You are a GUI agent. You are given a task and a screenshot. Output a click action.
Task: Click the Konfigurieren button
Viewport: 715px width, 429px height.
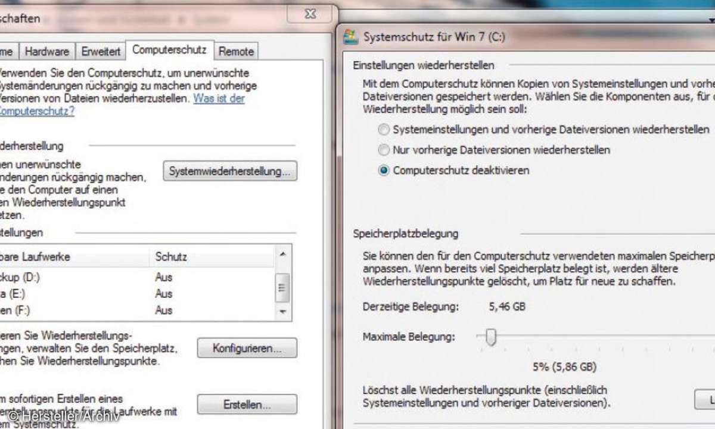pyautogui.click(x=247, y=348)
